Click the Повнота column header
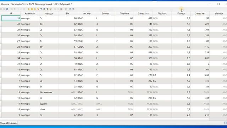Image resolution: width=227 pixels, height=128 pixels. pyautogui.click(x=124, y=14)
